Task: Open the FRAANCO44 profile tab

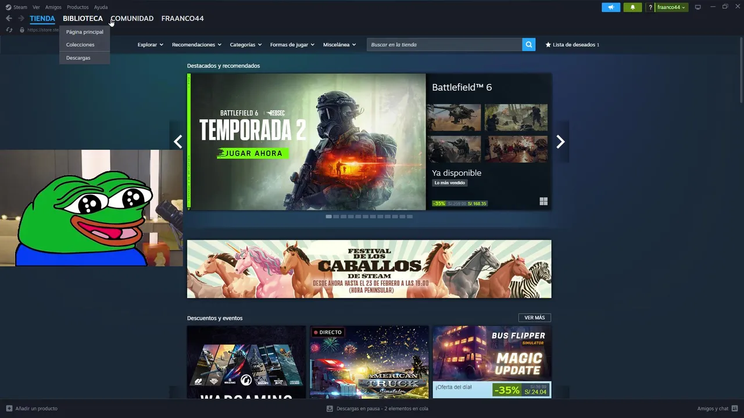Action: click(183, 19)
